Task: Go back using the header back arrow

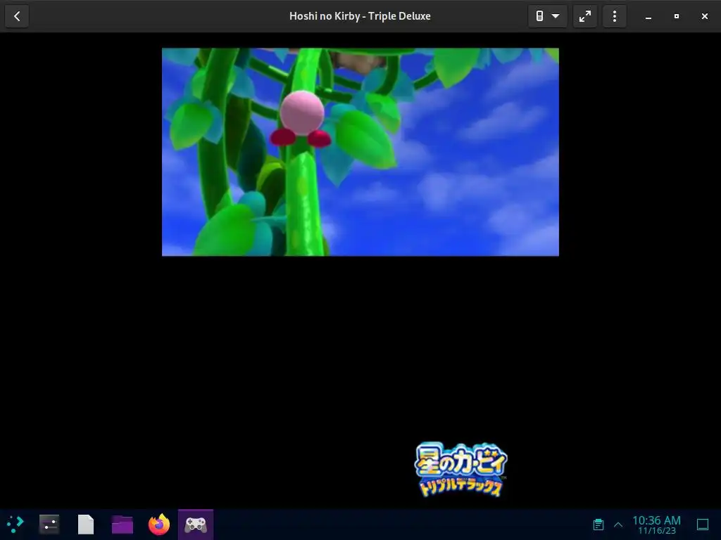Action: click(17, 17)
